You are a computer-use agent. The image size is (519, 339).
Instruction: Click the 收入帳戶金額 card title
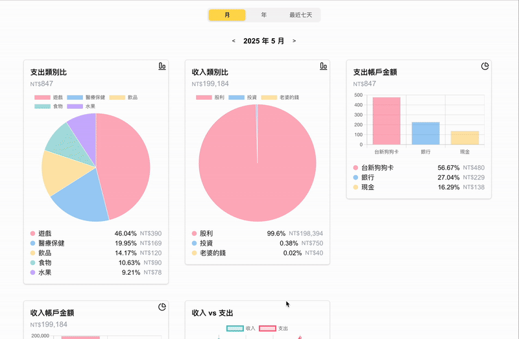point(53,313)
